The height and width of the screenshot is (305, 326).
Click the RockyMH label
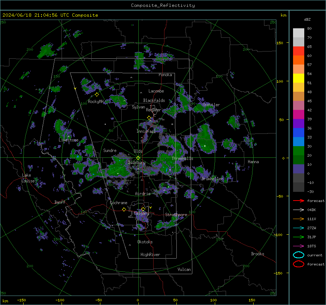point(96,102)
